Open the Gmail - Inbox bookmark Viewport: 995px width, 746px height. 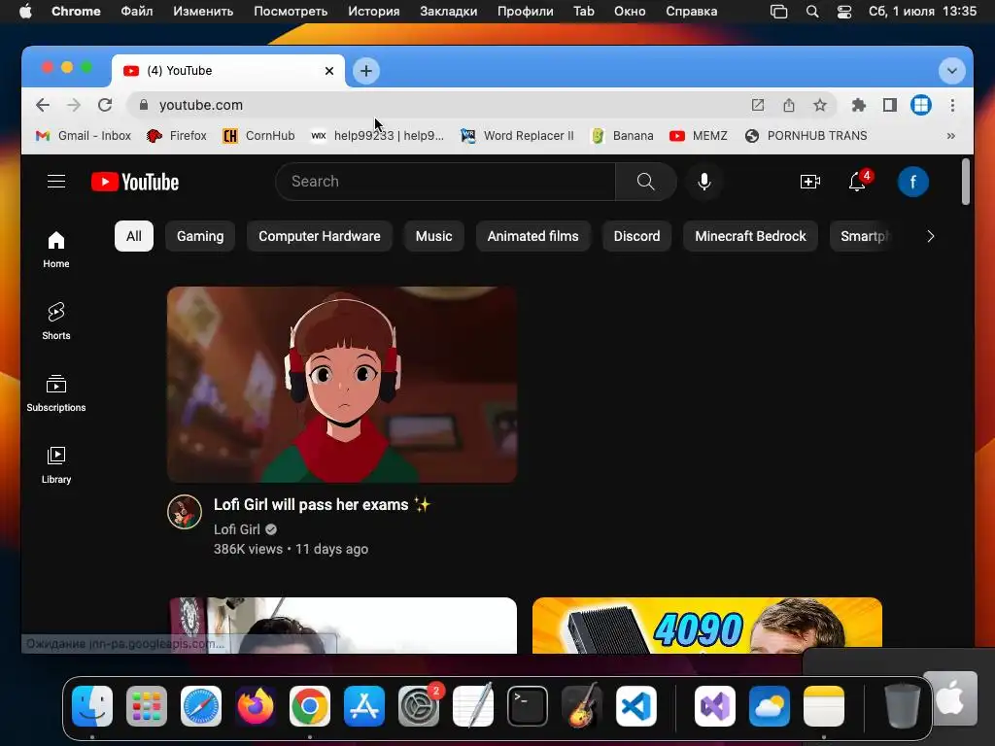84,136
